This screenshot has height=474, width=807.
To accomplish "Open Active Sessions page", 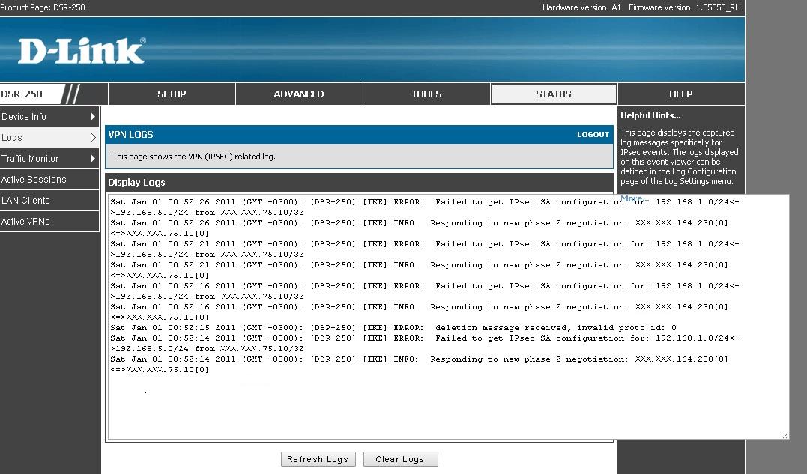I will click(x=49, y=180).
